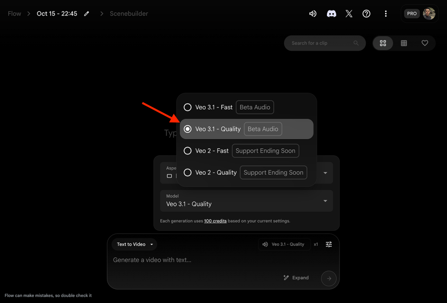Expand the Model dropdown
The width and height of the screenshot is (447, 303).
point(325,201)
